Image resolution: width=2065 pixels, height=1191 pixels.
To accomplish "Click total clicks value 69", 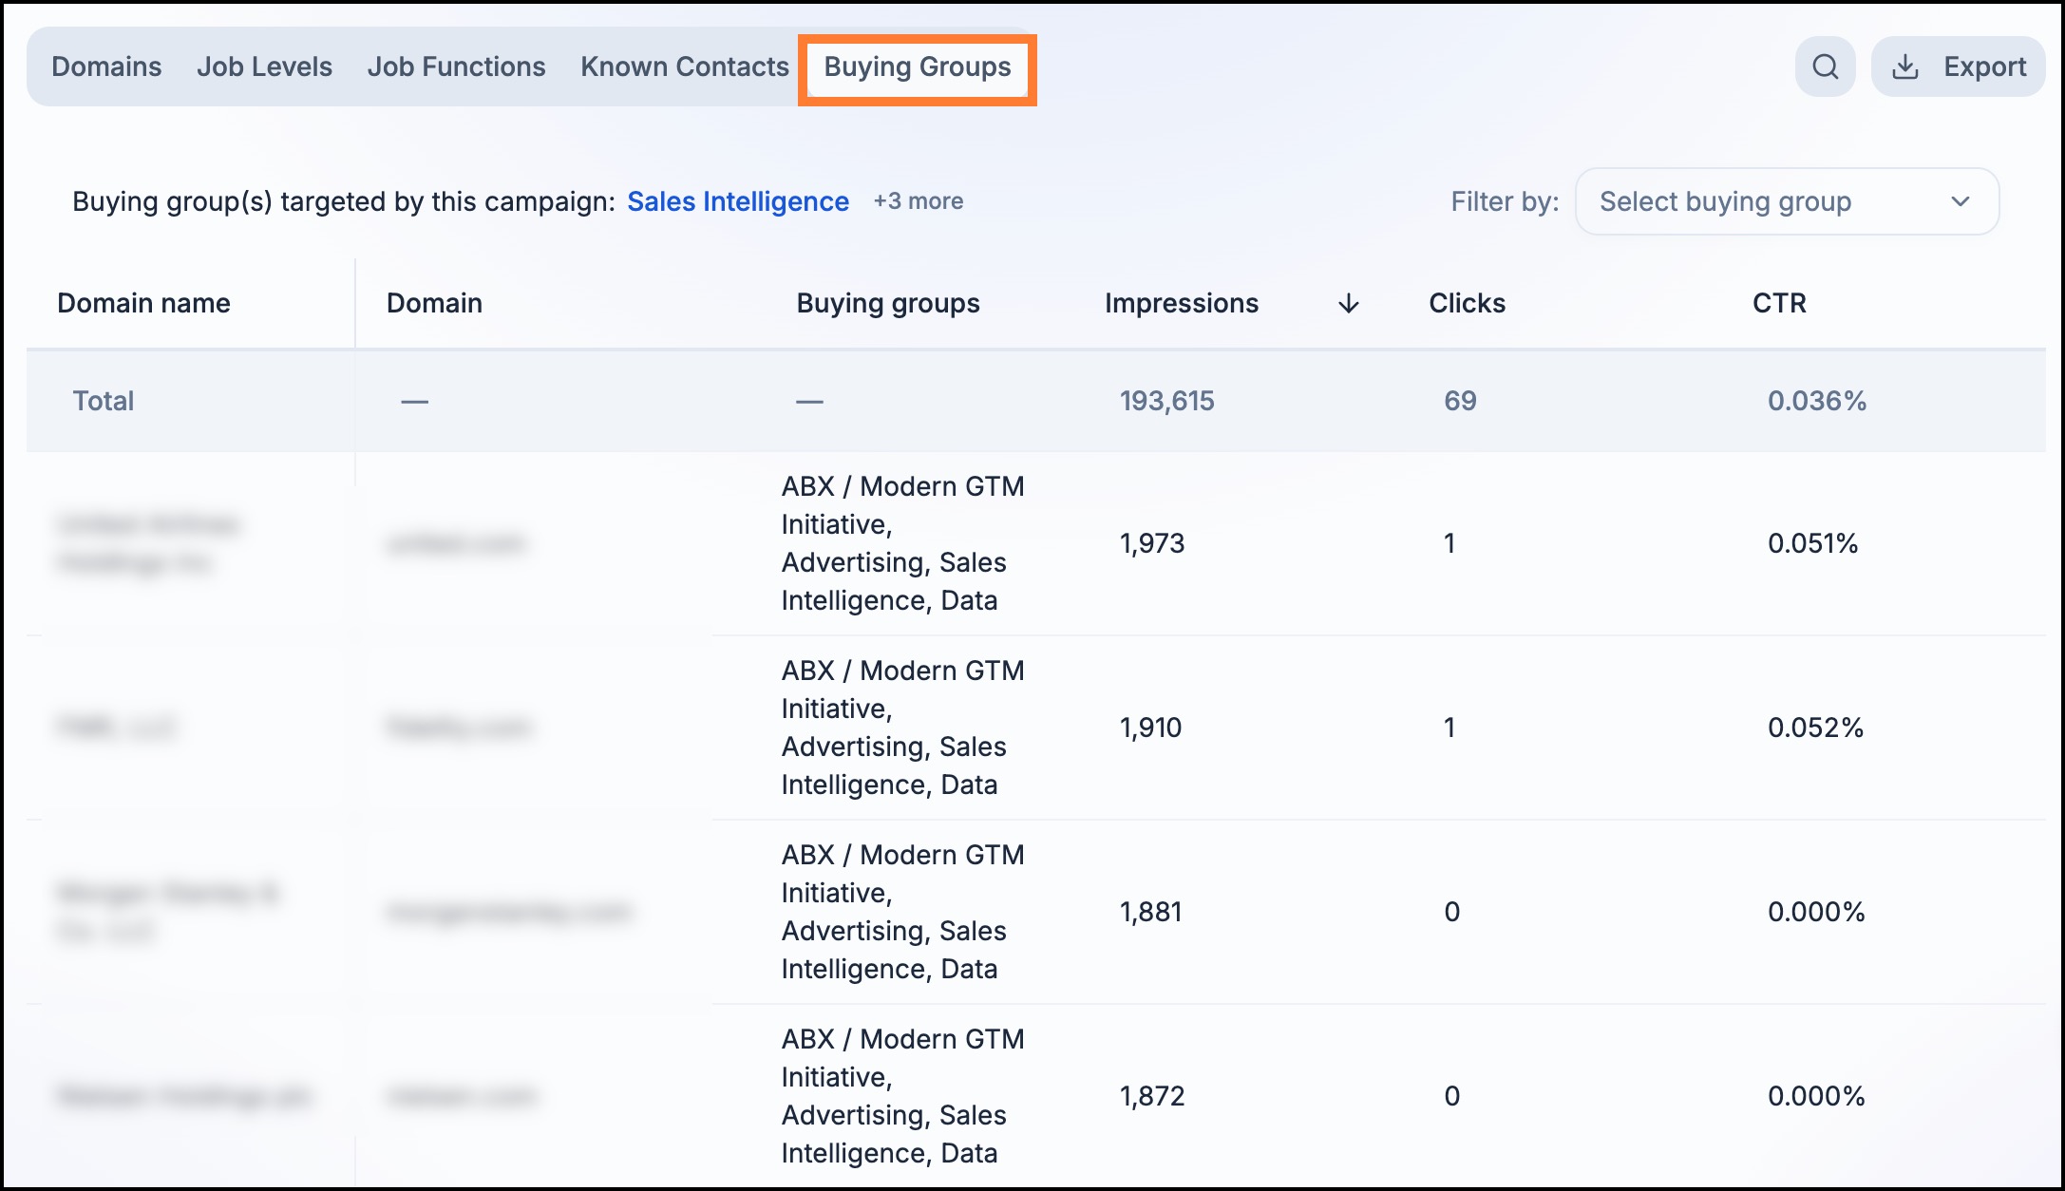I will (1460, 401).
